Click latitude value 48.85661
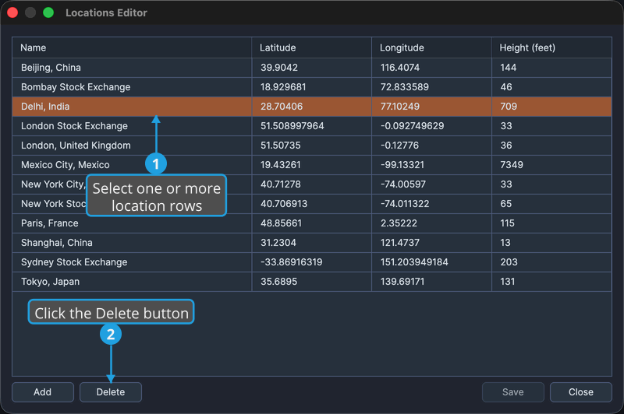 281,223
